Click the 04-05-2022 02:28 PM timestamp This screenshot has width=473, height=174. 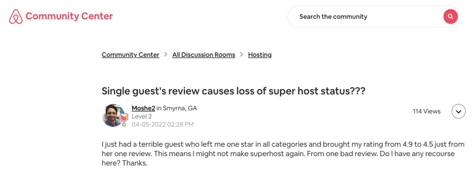(x=163, y=124)
